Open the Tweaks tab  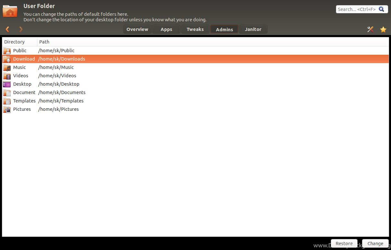tap(195, 29)
